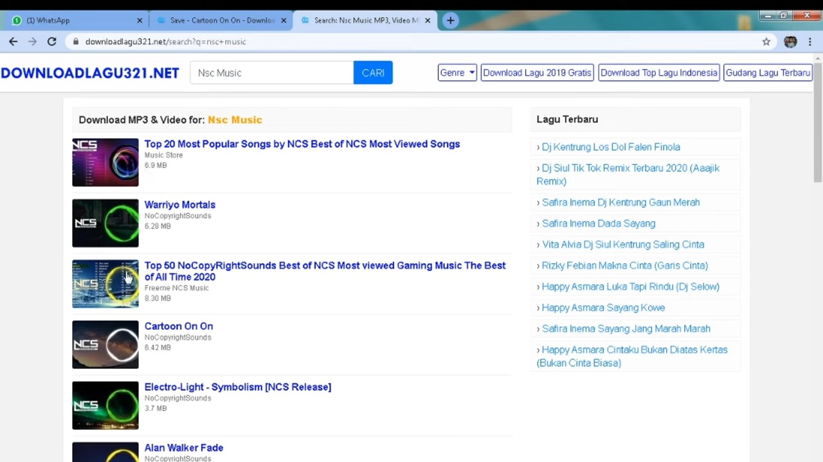This screenshot has height=462, width=823.
Task: Click the 6.9 MB file size text
Action: 156,166
